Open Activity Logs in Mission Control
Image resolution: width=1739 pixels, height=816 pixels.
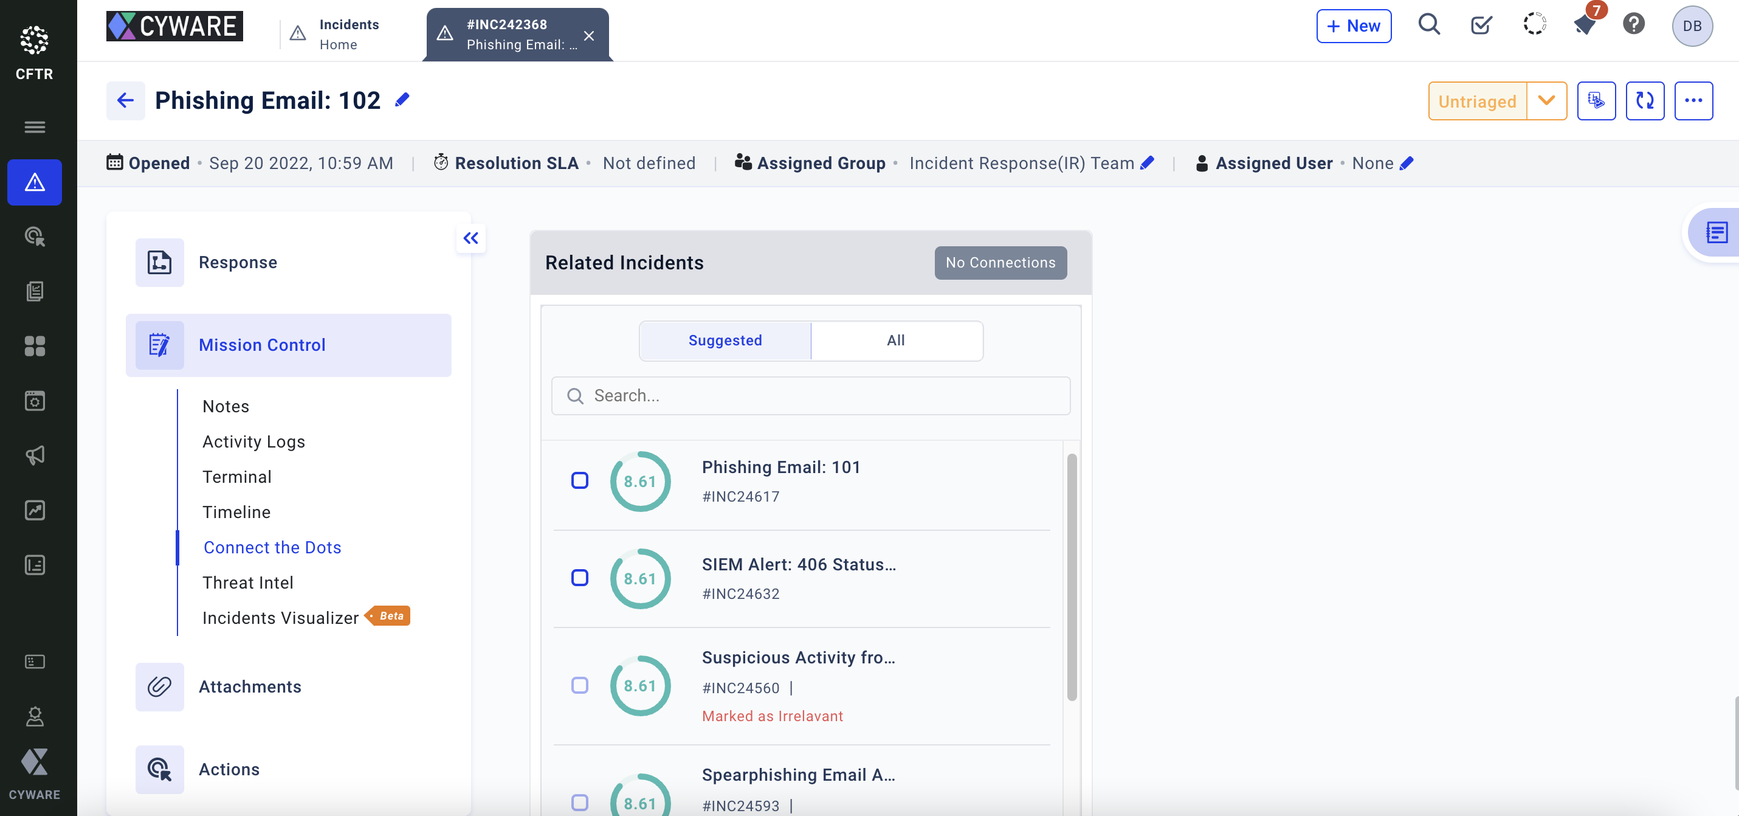pos(254,441)
